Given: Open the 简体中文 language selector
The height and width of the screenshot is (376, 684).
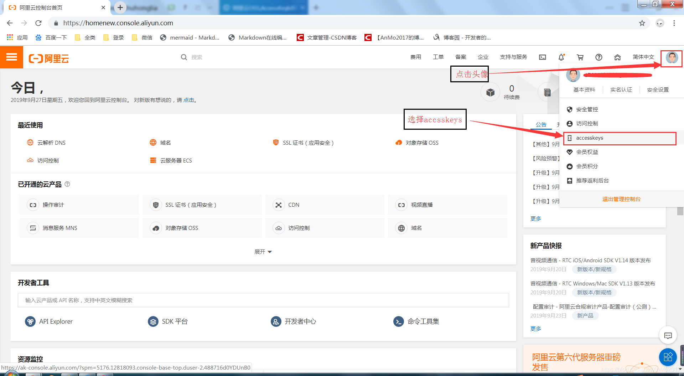Looking at the screenshot, I should [x=643, y=57].
